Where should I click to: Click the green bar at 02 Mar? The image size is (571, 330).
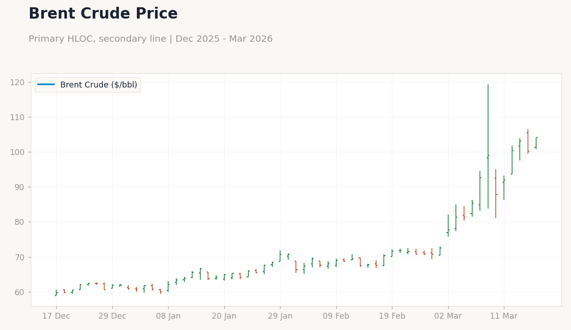(x=448, y=225)
